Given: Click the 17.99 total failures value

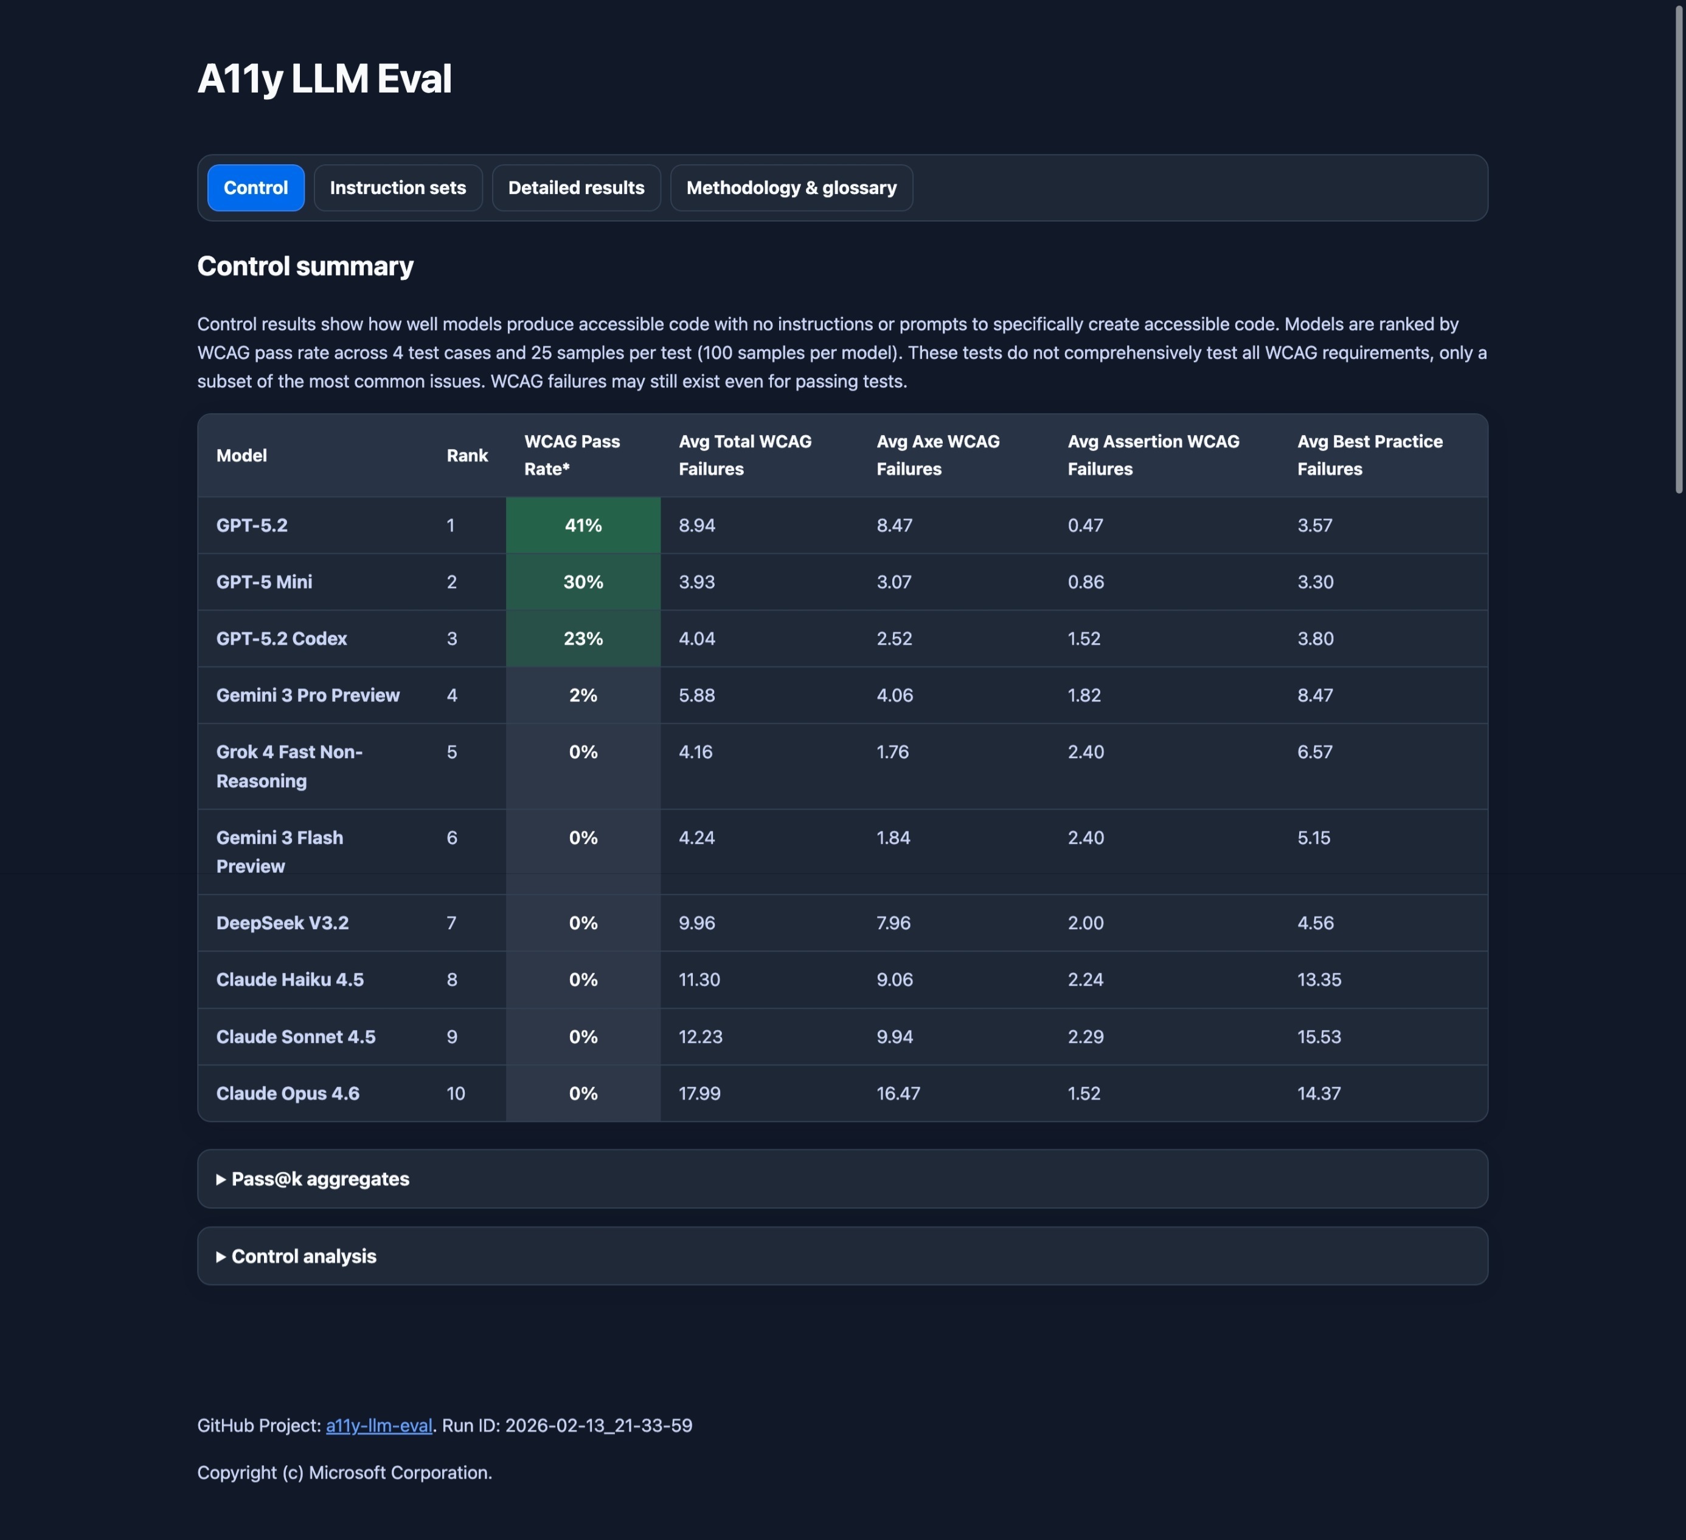Looking at the screenshot, I should tap(699, 1093).
